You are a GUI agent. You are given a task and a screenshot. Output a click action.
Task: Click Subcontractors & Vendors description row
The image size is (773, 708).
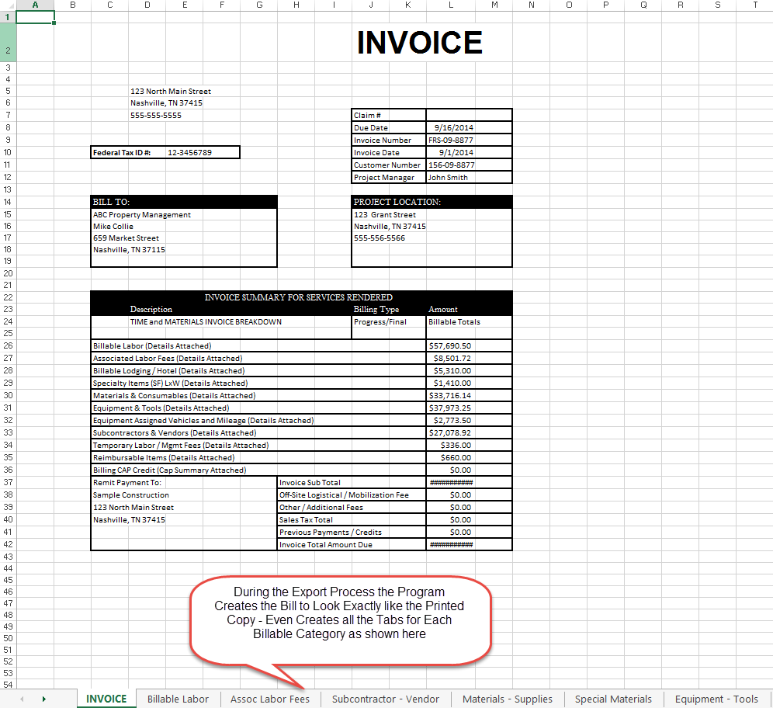258,432
